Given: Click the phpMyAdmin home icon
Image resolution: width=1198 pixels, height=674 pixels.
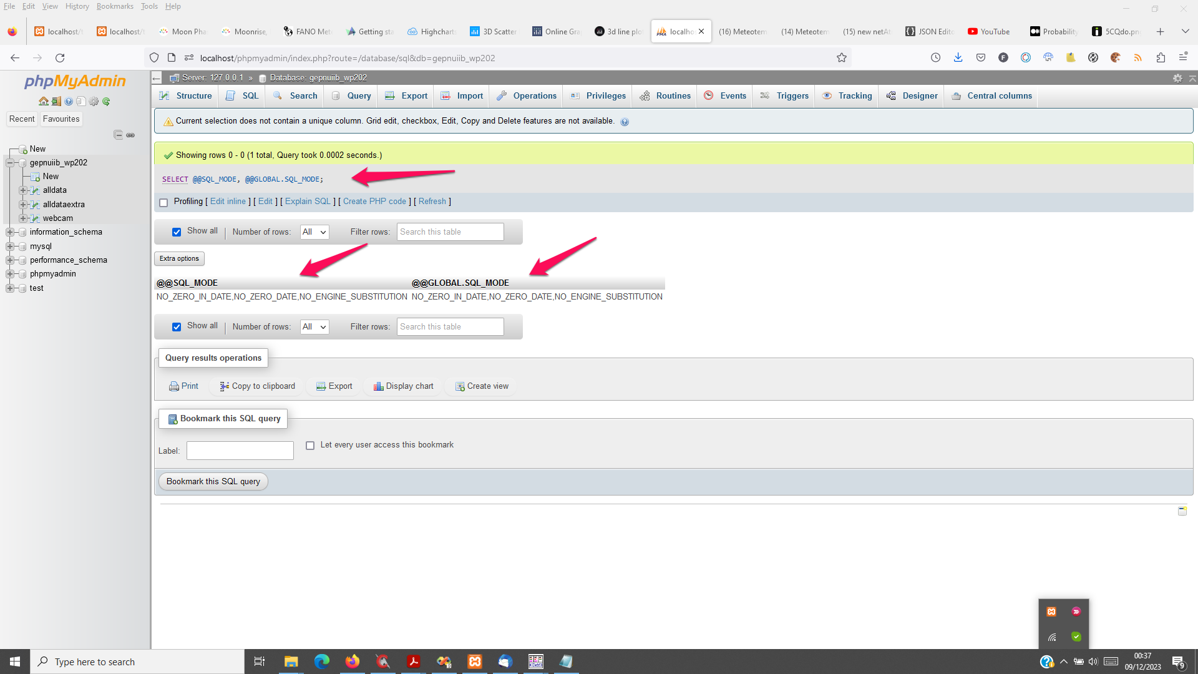Looking at the screenshot, I should pyautogui.click(x=43, y=101).
